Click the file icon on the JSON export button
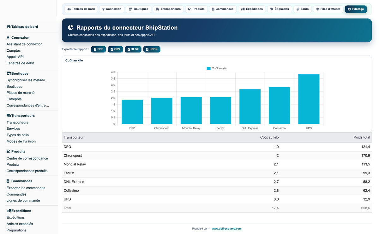The height and width of the screenshot is (234, 379). click(147, 49)
